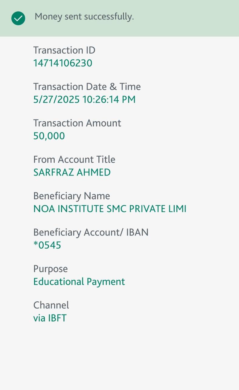Image resolution: width=239 pixels, height=390 pixels.
Task: Click the empty area below Channel
Action: 119,356
